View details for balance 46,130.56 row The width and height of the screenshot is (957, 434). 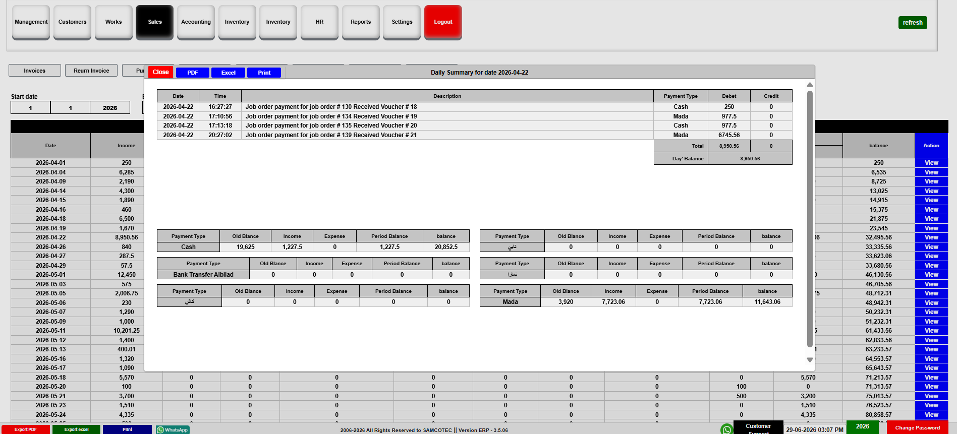coord(931,275)
